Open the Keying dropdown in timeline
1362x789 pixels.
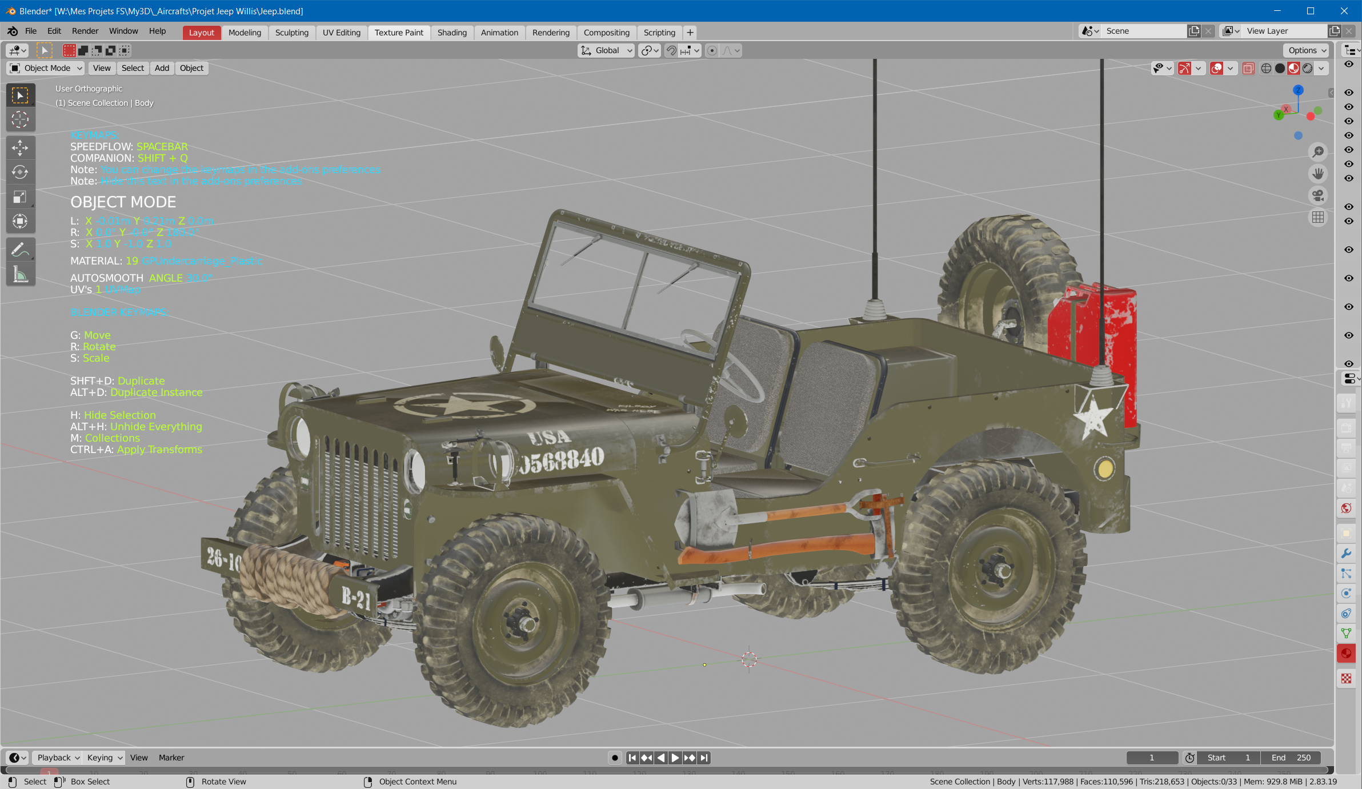pyautogui.click(x=103, y=758)
